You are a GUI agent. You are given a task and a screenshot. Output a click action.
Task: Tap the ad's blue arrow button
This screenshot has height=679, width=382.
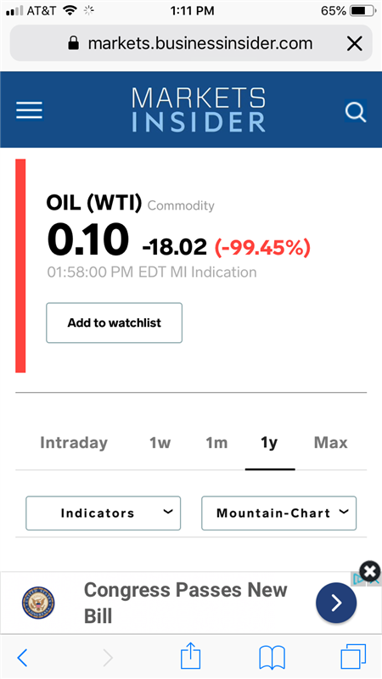(336, 603)
